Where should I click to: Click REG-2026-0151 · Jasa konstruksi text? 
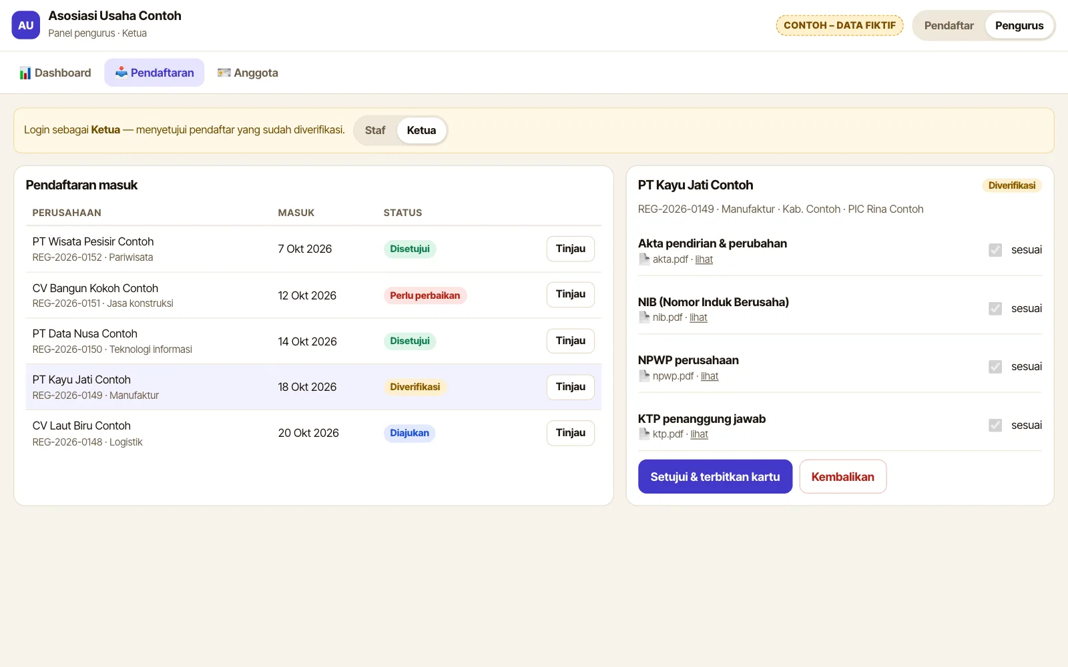click(103, 303)
